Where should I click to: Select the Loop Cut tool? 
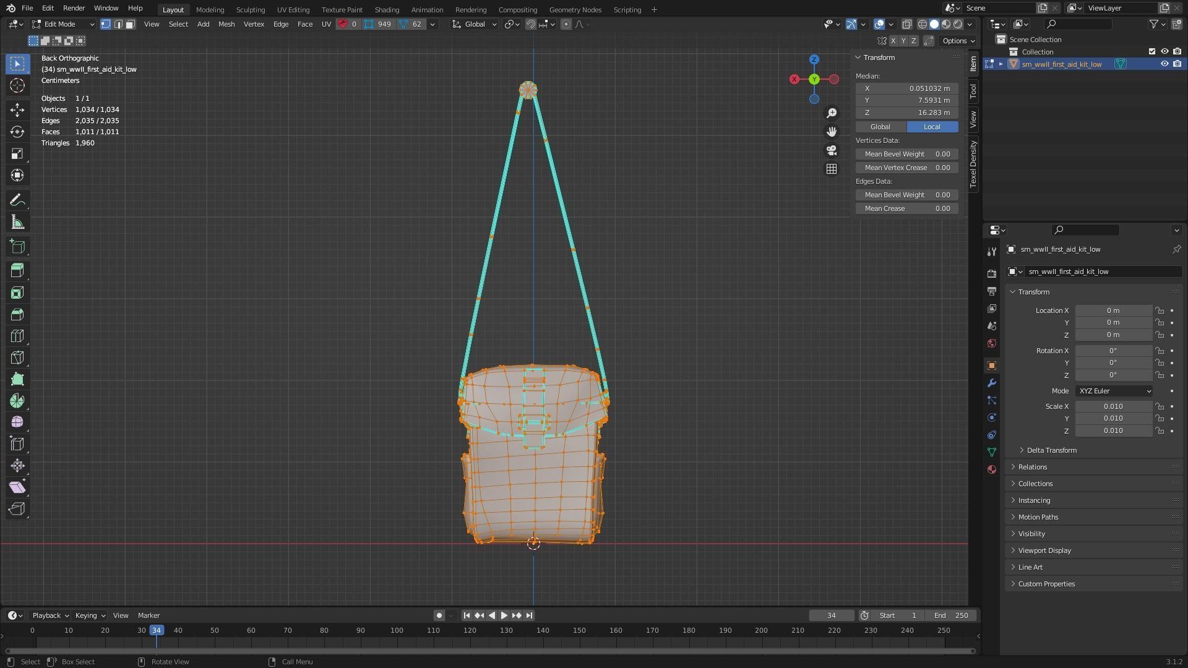click(17, 336)
